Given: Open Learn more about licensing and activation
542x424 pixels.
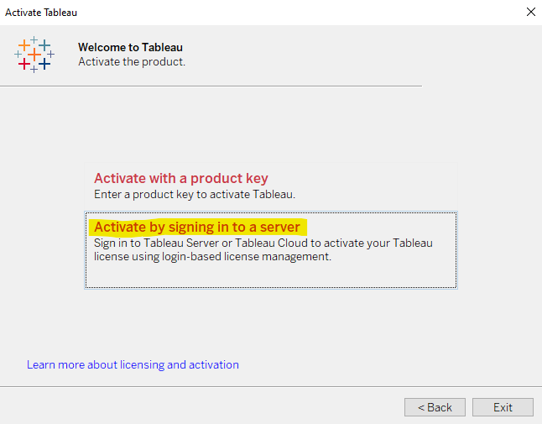Looking at the screenshot, I should tap(133, 365).
